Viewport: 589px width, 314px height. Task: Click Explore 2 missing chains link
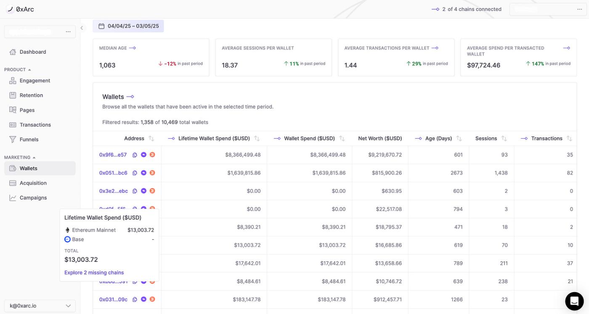[x=94, y=272]
